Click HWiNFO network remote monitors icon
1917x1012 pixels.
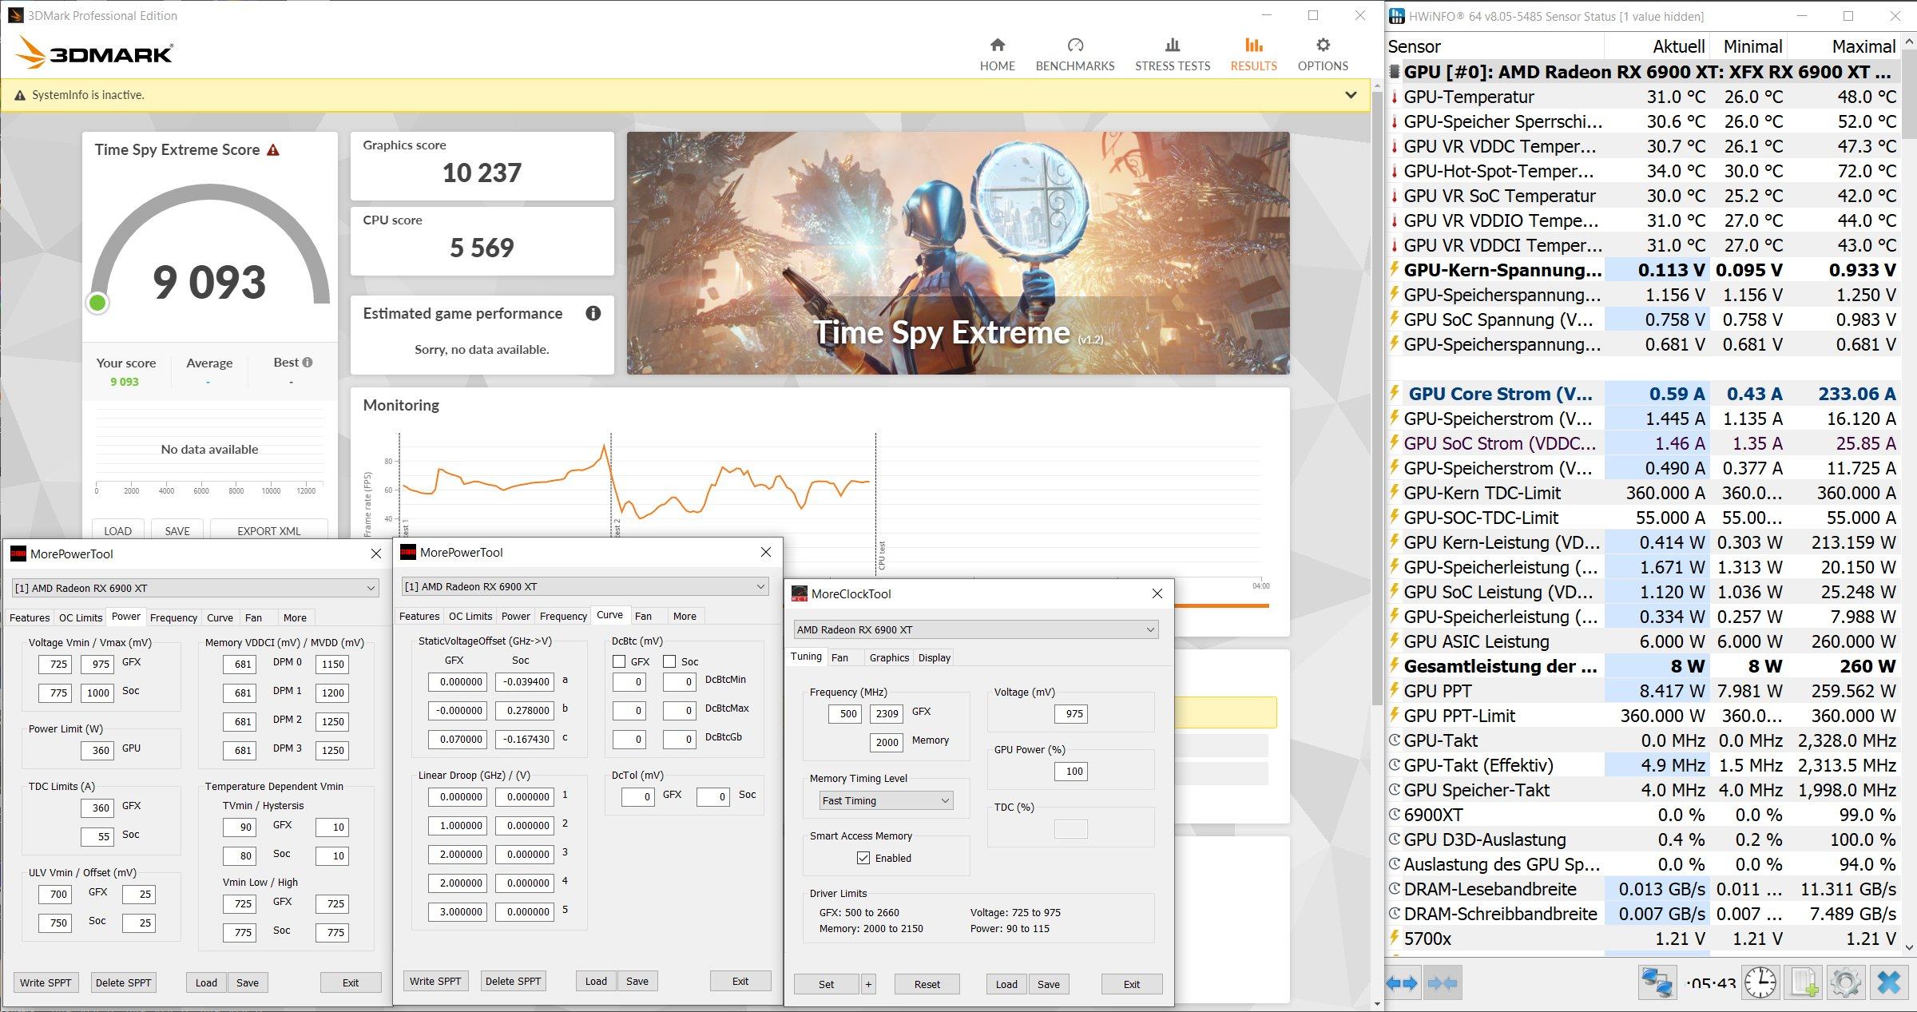tap(1656, 983)
